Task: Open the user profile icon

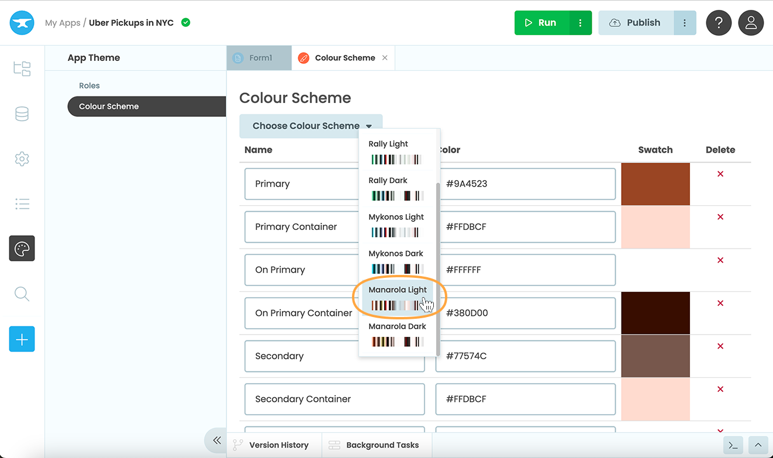Action: coord(751,23)
